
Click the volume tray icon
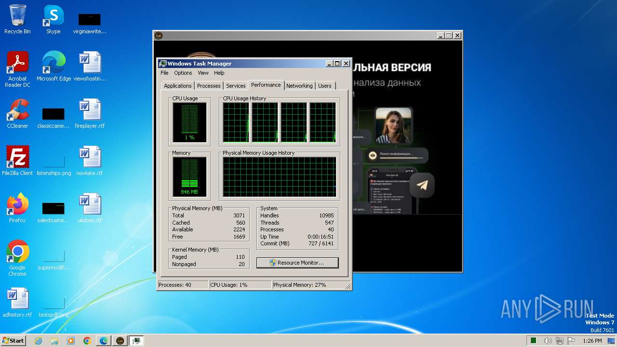(548, 341)
